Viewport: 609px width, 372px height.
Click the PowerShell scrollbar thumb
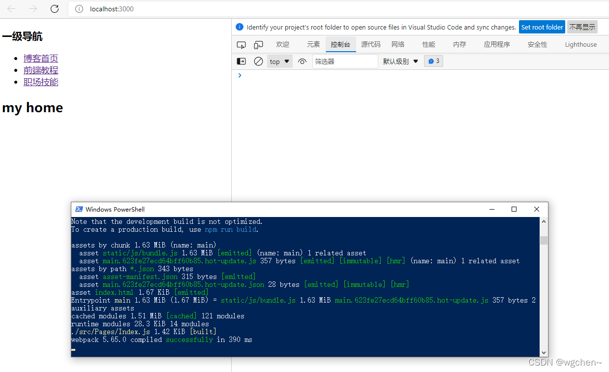coord(544,240)
